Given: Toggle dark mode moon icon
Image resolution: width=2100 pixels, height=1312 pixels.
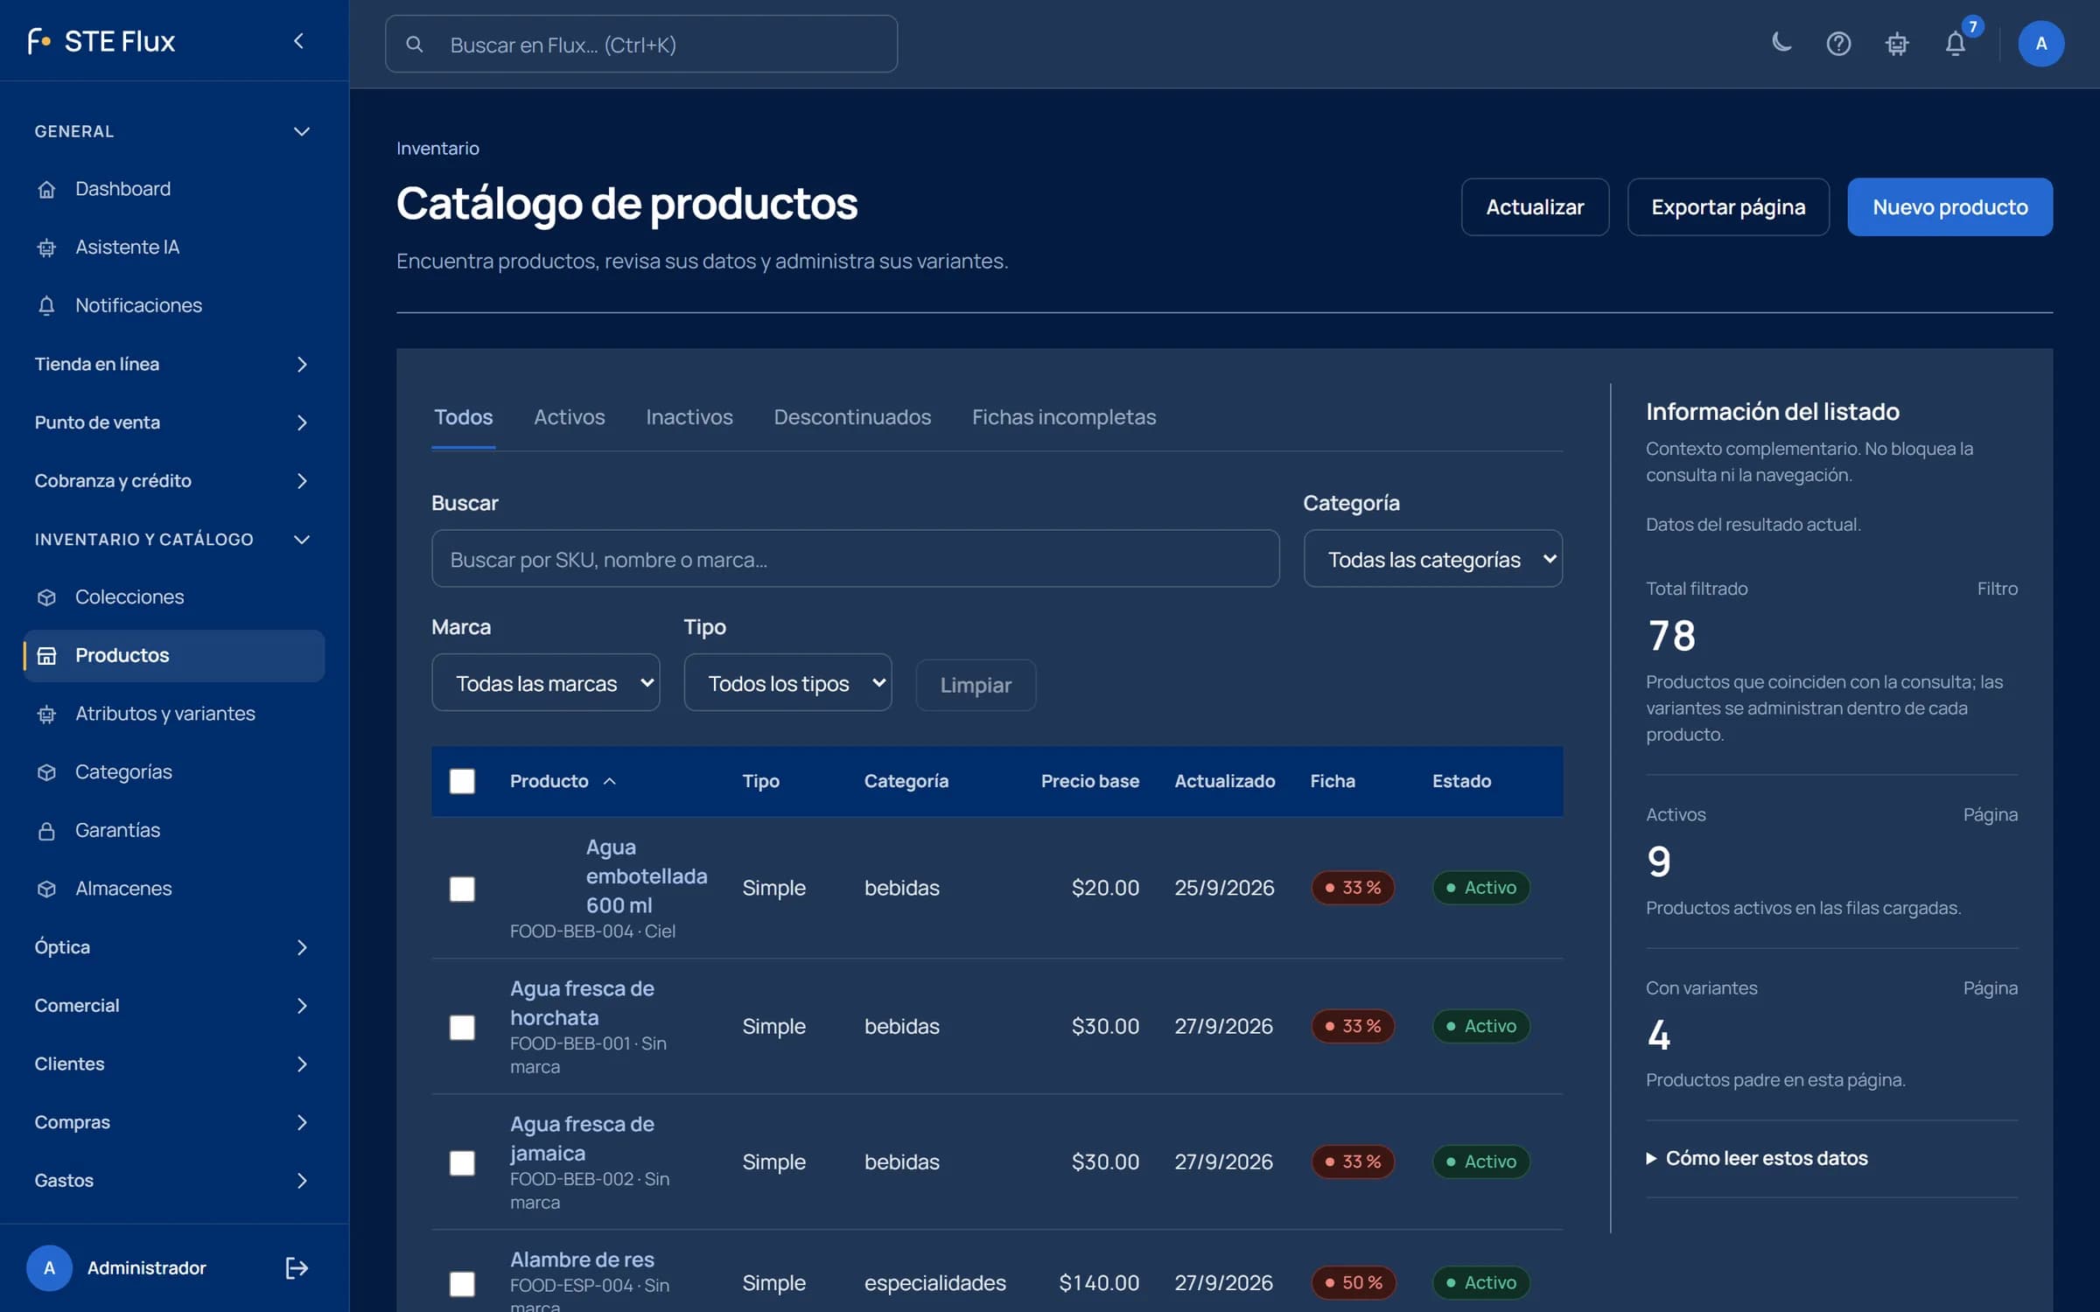Looking at the screenshot, I should pos(1781,43).
